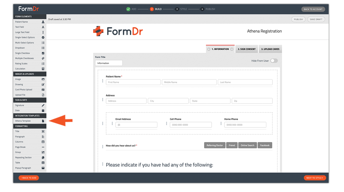
Task: Click the Middle Name input field
Action: 189,82
